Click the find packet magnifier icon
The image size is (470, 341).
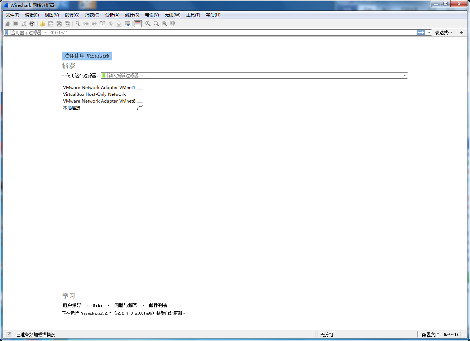[x=78, y=24]
